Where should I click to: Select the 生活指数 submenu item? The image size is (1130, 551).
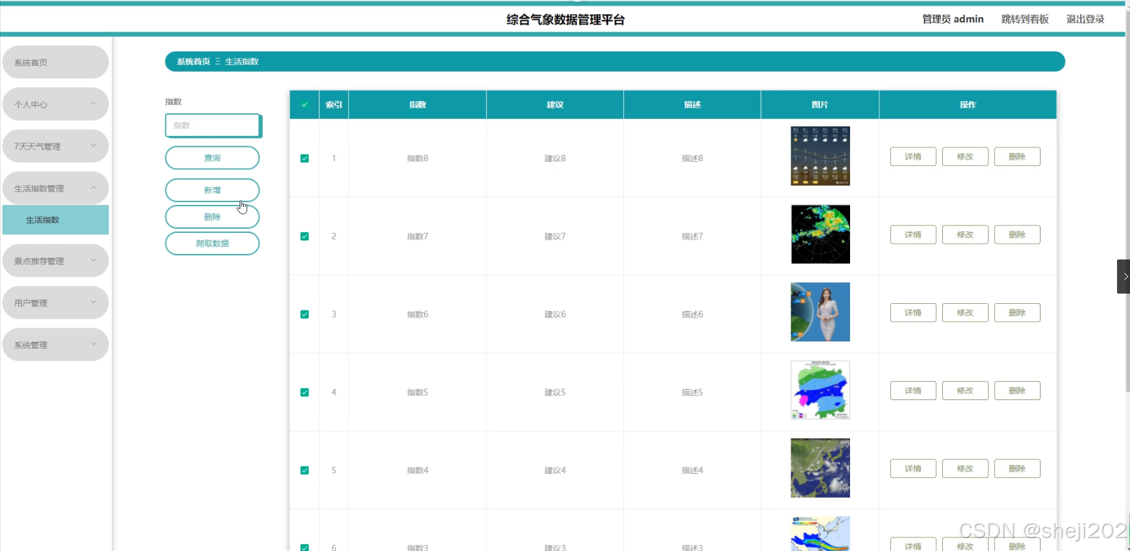click(55, 220)
